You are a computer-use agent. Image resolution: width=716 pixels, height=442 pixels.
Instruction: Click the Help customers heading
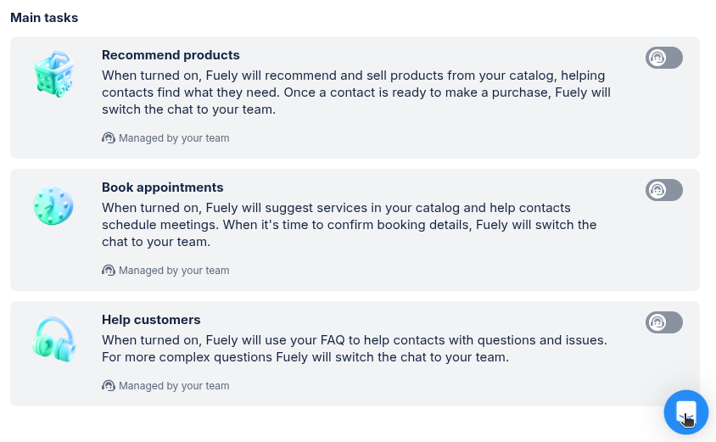[x=151, y=320]
